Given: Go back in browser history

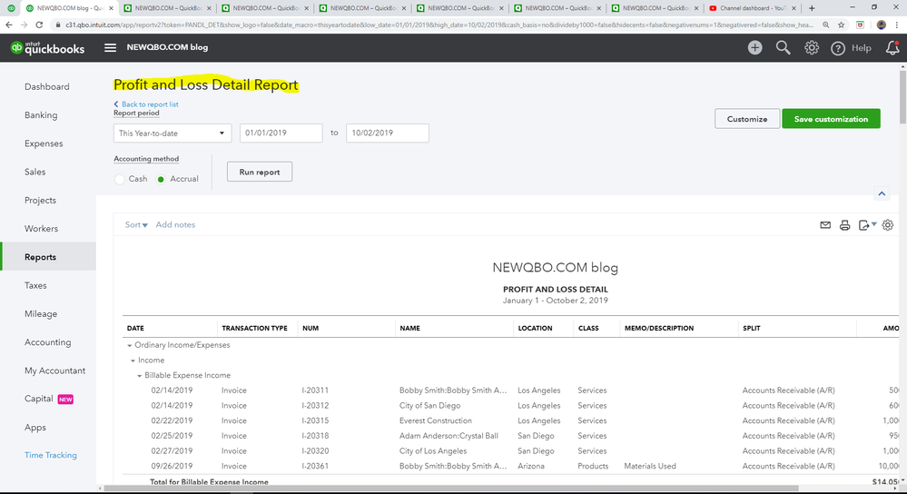Looking at the screenshot, I should coord(9,25).
